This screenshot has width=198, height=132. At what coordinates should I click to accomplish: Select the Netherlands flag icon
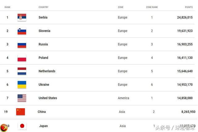(x=22, y=71)
